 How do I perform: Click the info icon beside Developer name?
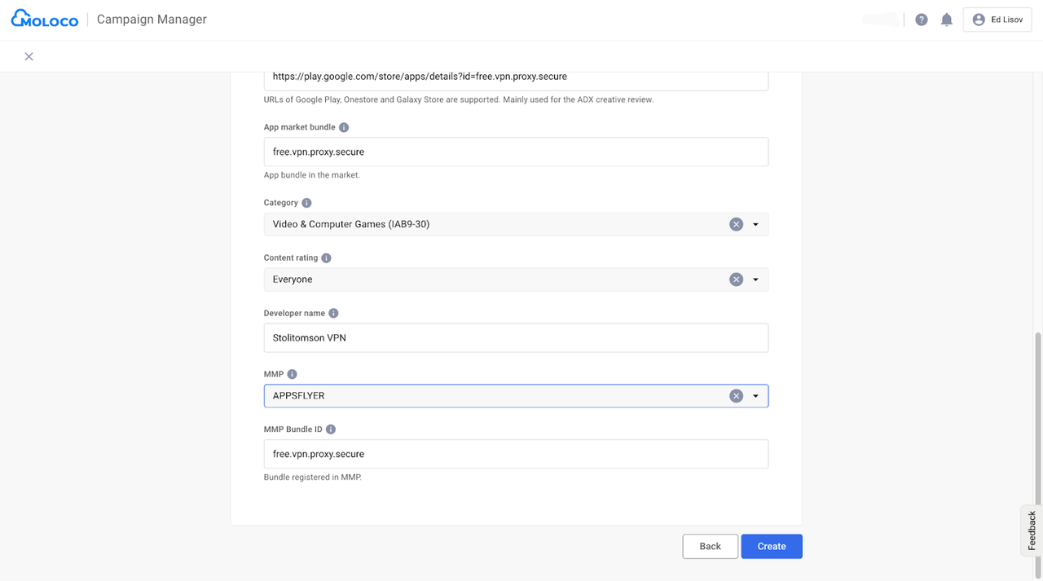click(333, 313)
